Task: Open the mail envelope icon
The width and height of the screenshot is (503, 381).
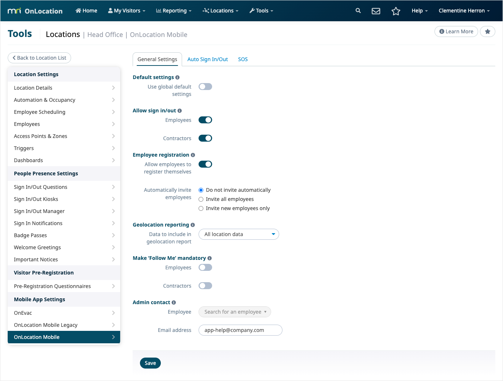Action: click(376, 11)
